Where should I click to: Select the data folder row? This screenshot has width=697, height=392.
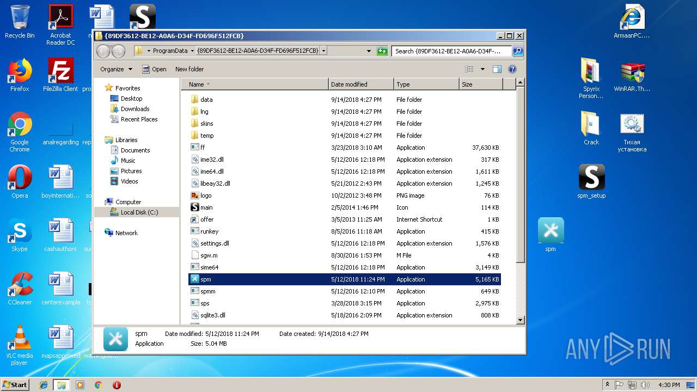[344, 100]
